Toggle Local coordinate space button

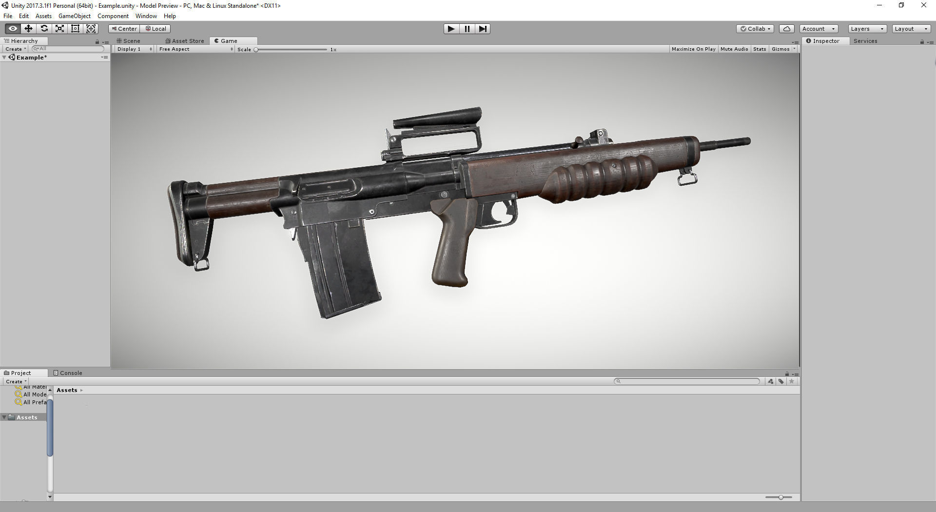[x=156, y=29]
